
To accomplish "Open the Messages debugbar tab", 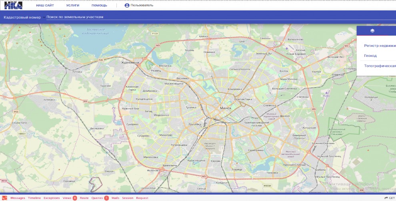I will (18, 198).
